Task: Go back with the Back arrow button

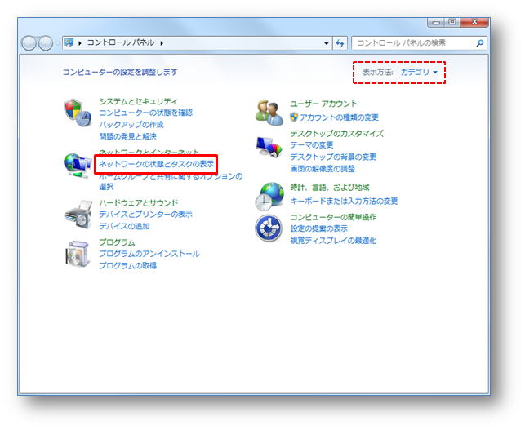Action: (29, 43)
